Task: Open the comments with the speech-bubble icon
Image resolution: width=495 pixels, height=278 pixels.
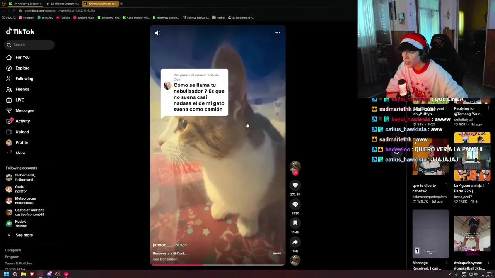Action: [x=295, y=204]
